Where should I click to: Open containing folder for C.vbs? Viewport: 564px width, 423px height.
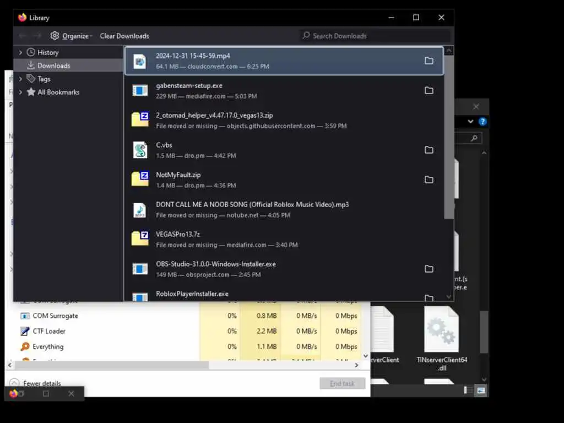point(429,150)
